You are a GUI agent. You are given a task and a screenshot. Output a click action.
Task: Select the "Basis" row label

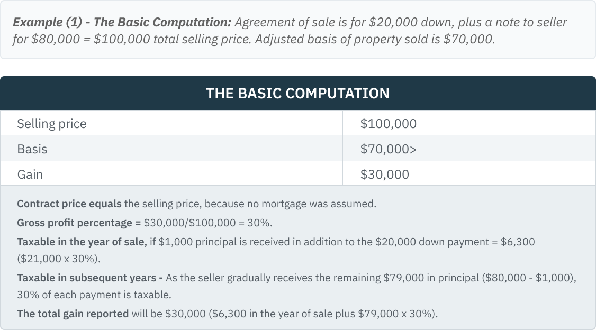32,149
